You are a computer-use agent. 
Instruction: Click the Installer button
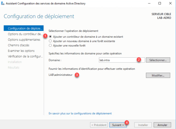[x=143, y=125]
